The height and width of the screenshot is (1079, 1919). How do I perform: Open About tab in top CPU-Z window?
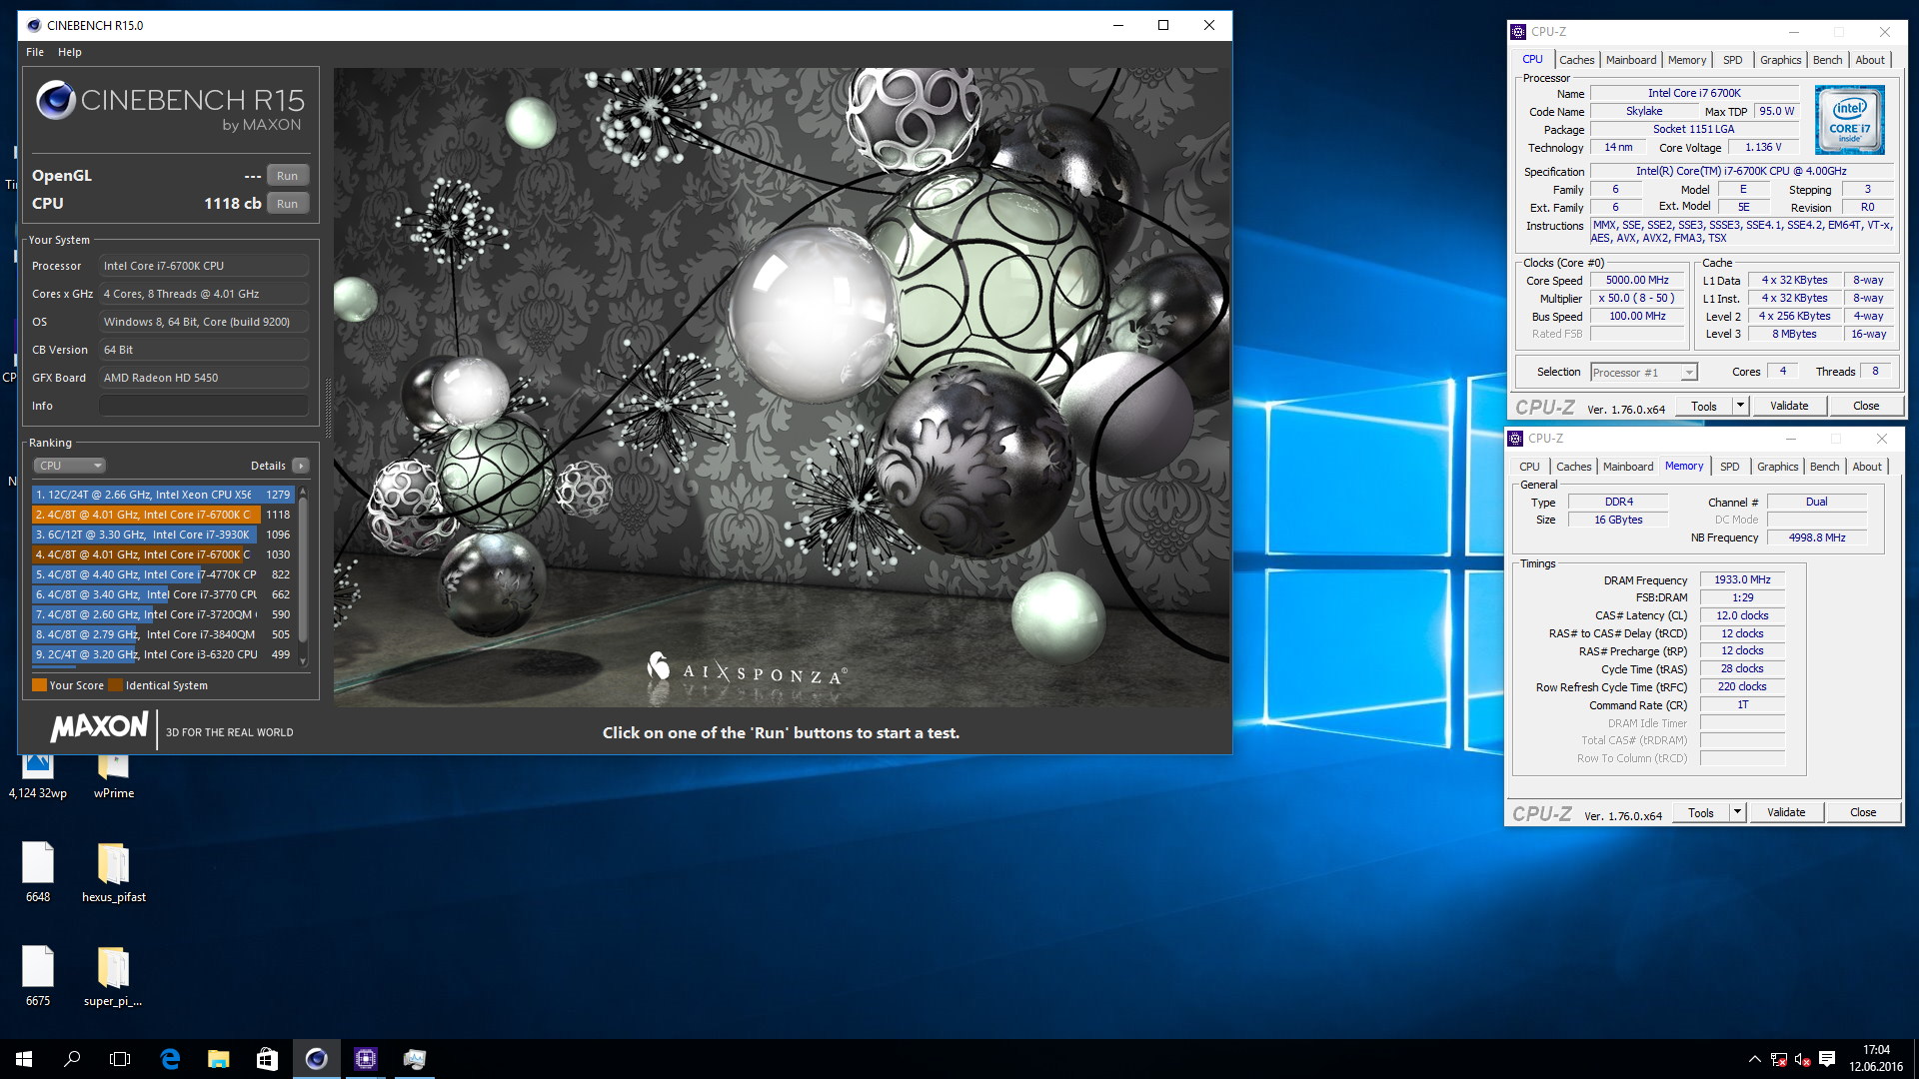coord(1870,60)
